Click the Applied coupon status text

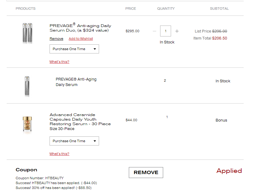click(229, 171)
